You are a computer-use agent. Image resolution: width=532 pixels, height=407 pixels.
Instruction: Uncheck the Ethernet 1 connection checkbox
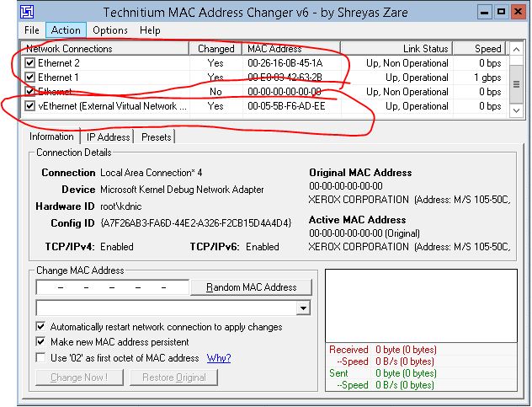pos(29,78)
